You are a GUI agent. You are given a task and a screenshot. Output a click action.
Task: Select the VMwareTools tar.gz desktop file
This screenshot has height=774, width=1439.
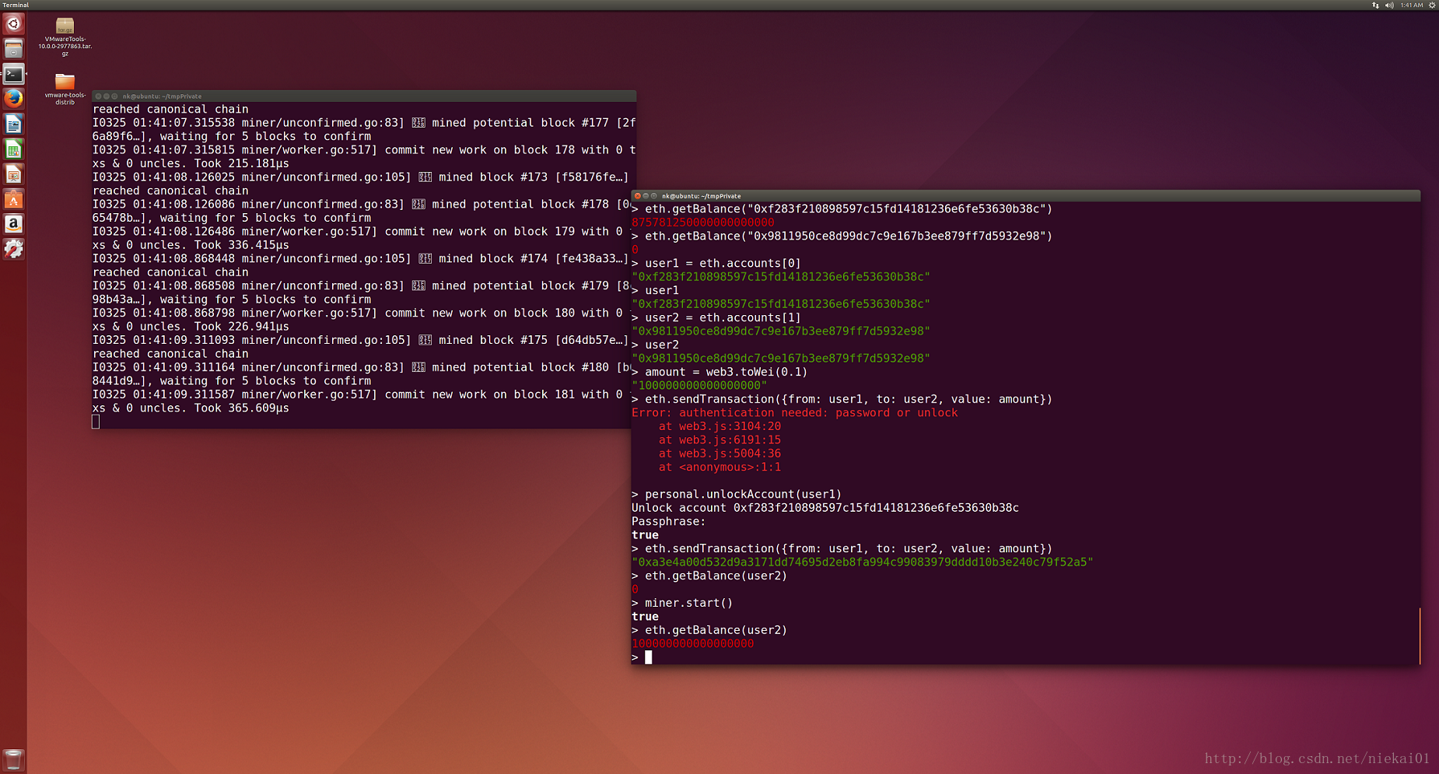click(x=65, y=37)
